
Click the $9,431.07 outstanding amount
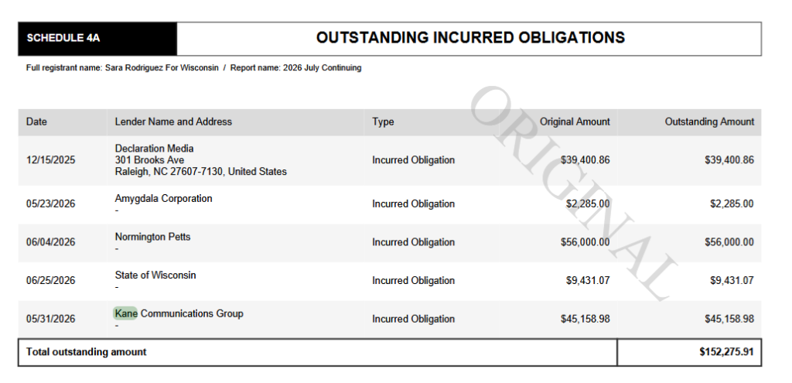tap(732, 281)
